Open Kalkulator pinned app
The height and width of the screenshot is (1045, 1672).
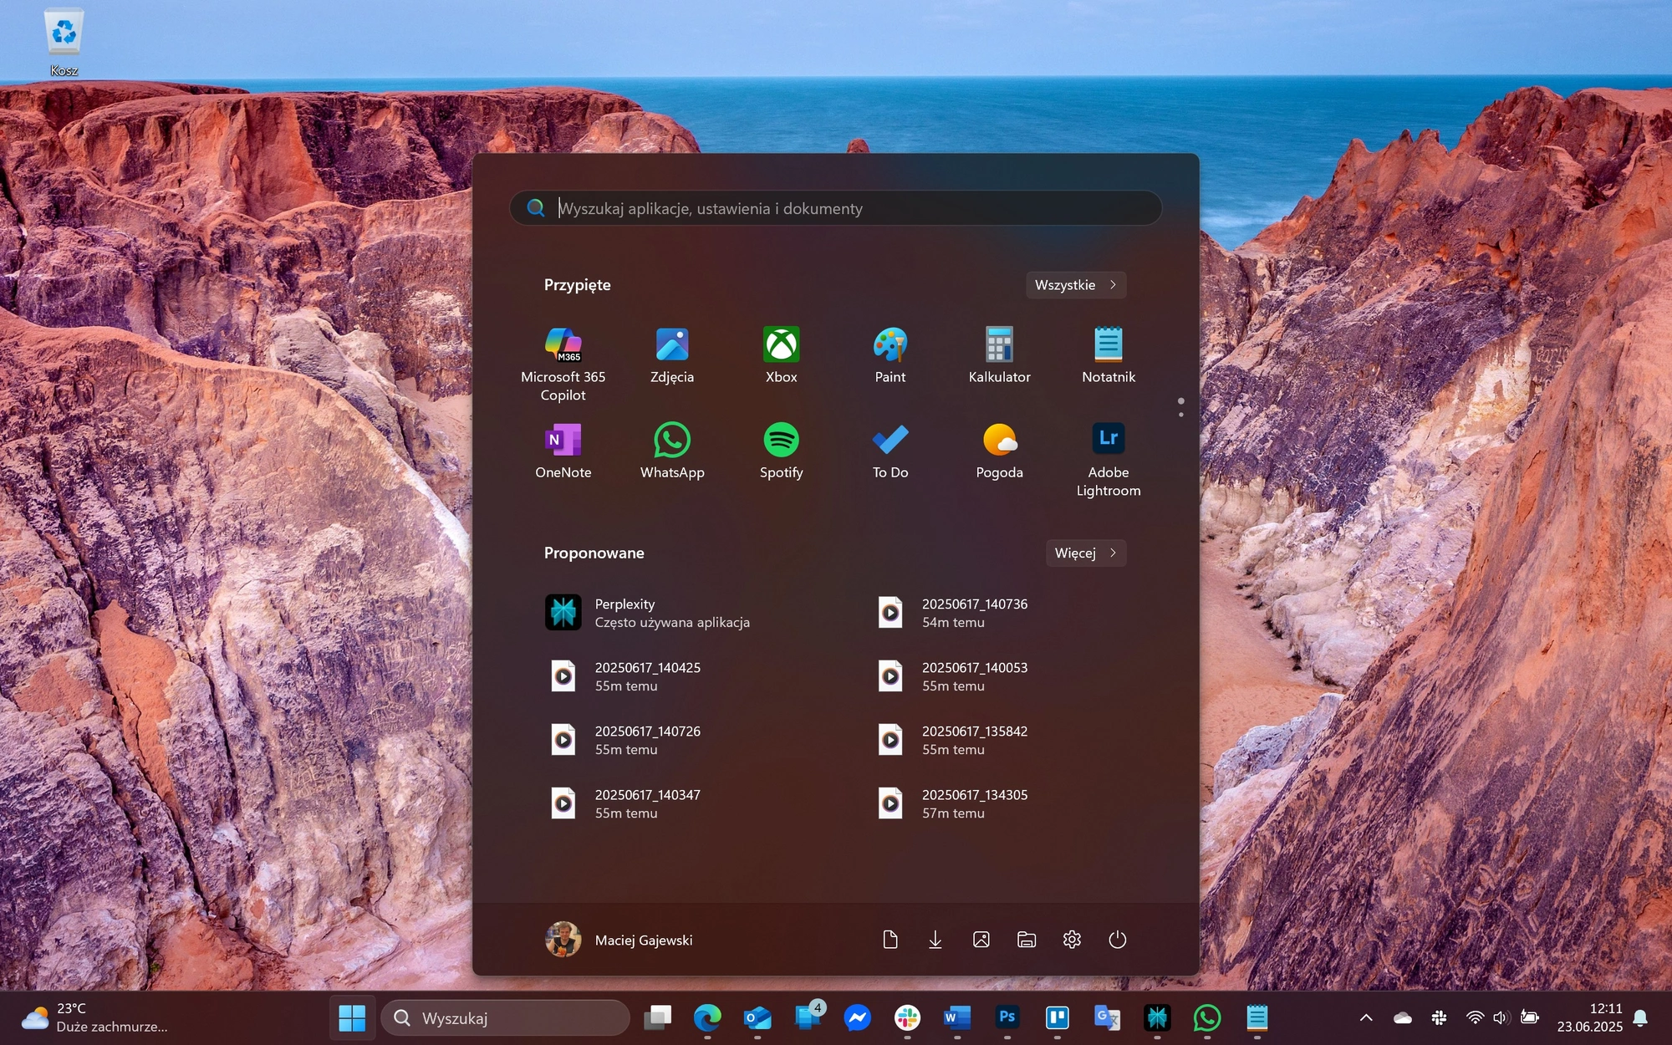[x=999, y=354]
